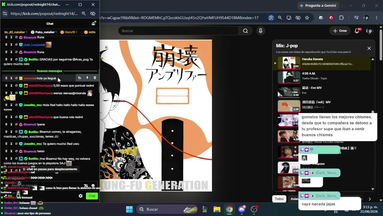Delete nissnda's message with hover trash icon
Image resolution: width=383 pixels, height=216 pixels.
pyautogui.click(x=95, y=78)
